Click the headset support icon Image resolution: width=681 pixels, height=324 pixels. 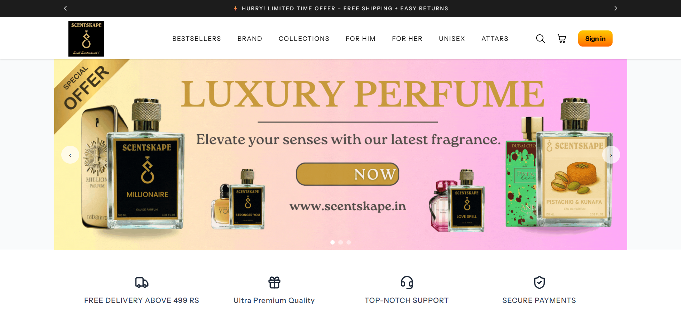[x=407, y=282]
